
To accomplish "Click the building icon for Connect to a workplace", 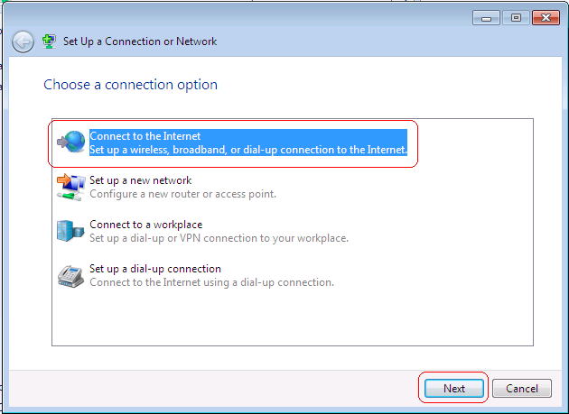I will coord(70,231).
